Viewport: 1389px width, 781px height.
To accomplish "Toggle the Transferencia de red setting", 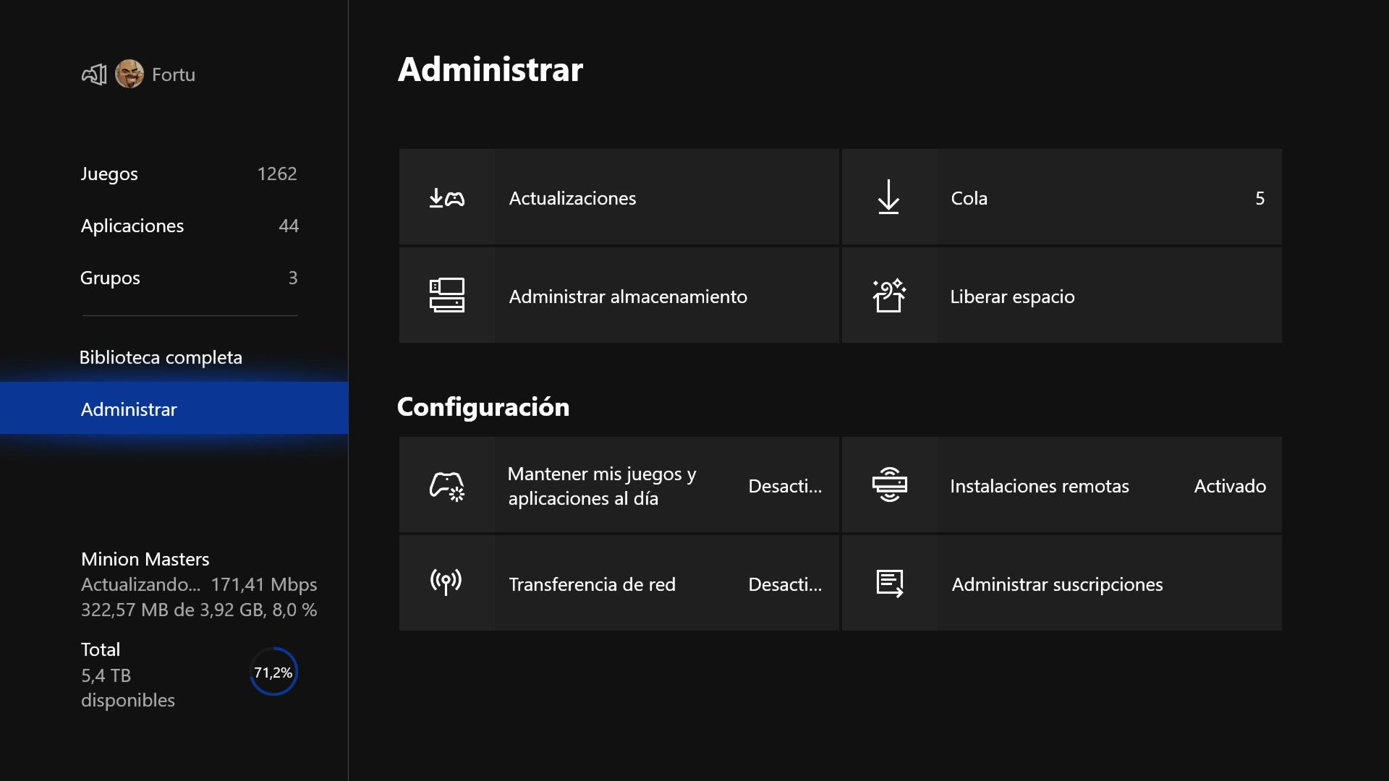I will (x=784, y=584).
